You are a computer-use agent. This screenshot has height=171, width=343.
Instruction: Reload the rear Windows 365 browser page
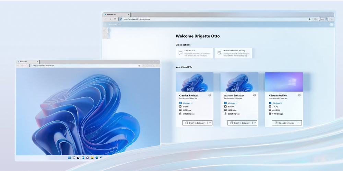115,19
